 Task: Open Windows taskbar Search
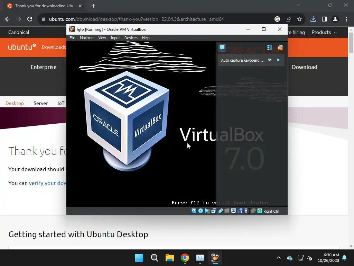pos(155,258)
